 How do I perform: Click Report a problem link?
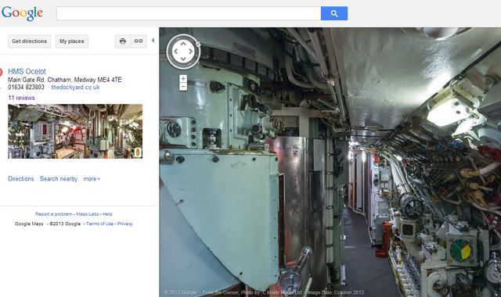(54, 214)
